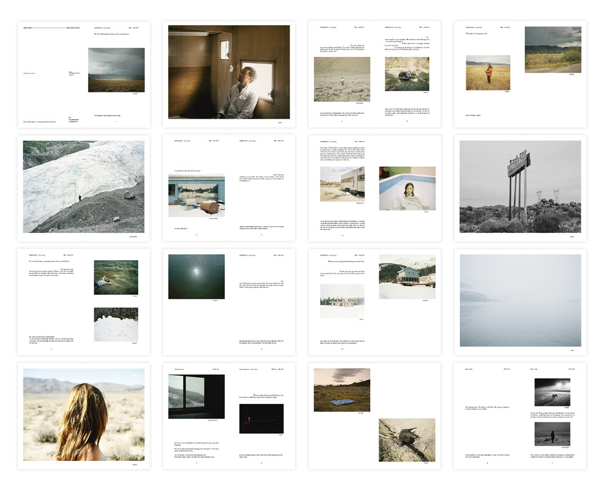Click the dead animal on sand photo
This screenshot has width=611, height=489.
[407, 439]
